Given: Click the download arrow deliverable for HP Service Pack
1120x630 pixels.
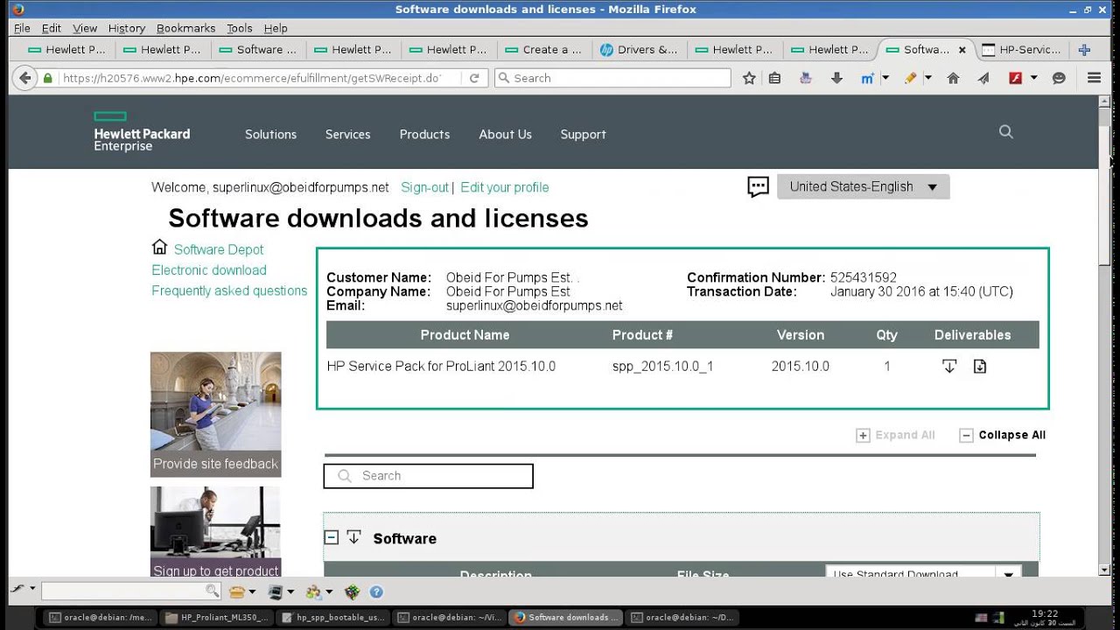Looking at the screenshot, I should (949, 367).
